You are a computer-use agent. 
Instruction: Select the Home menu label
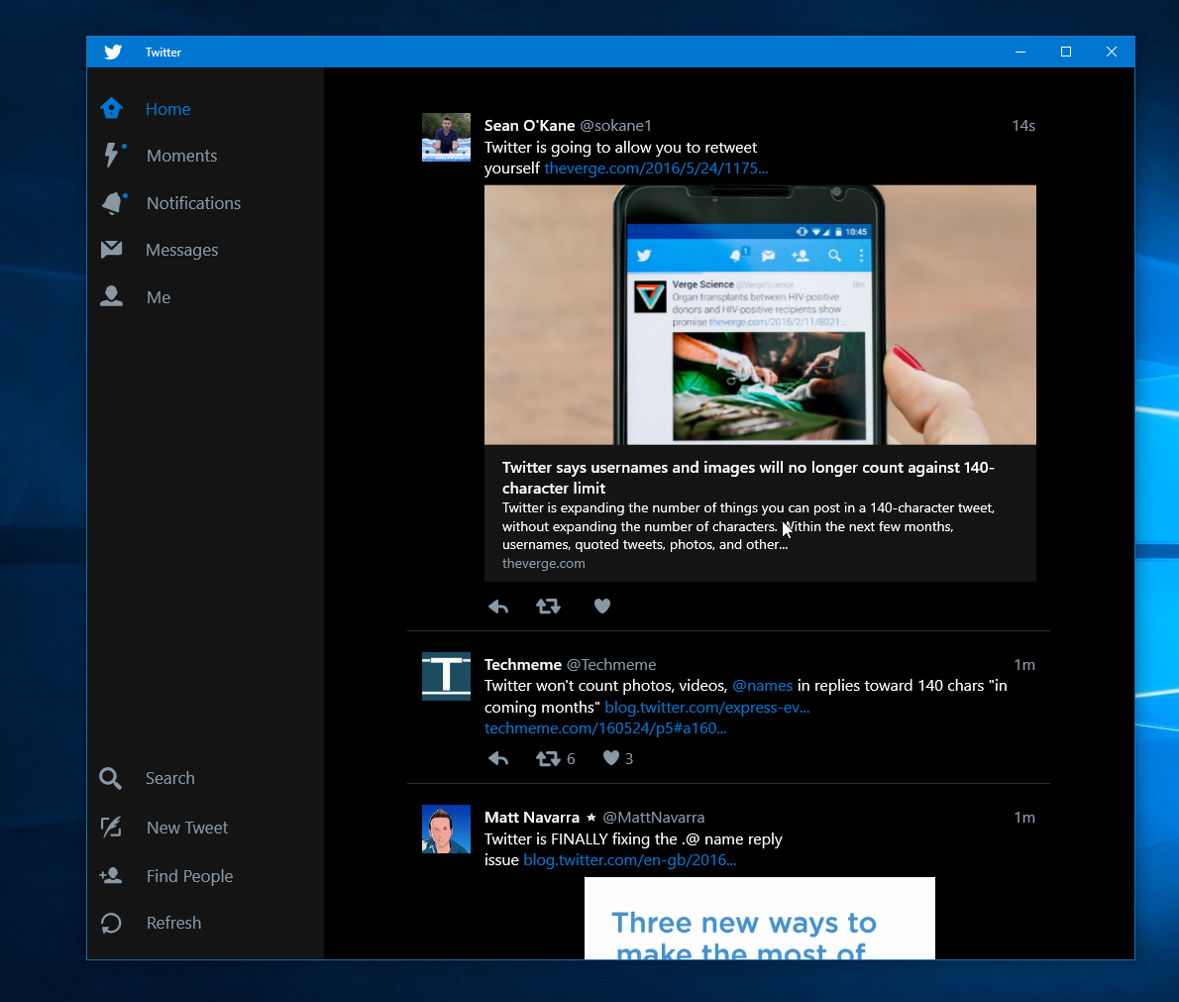[x=167, y=109]
